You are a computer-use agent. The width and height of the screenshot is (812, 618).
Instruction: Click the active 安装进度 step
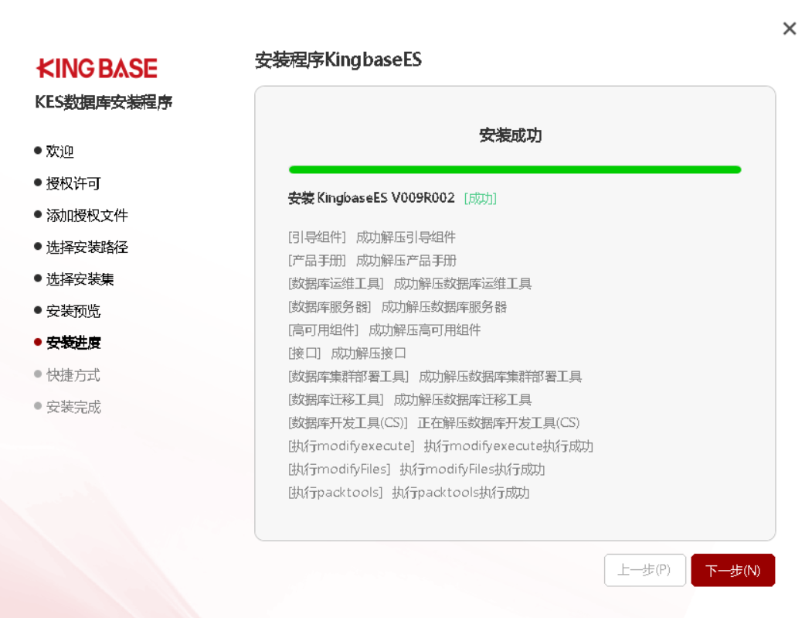point(73,343)
